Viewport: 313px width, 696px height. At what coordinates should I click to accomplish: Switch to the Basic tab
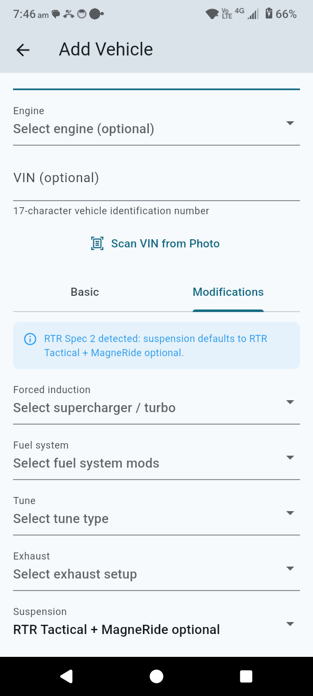pyautogui.click(x=84, y=292)
